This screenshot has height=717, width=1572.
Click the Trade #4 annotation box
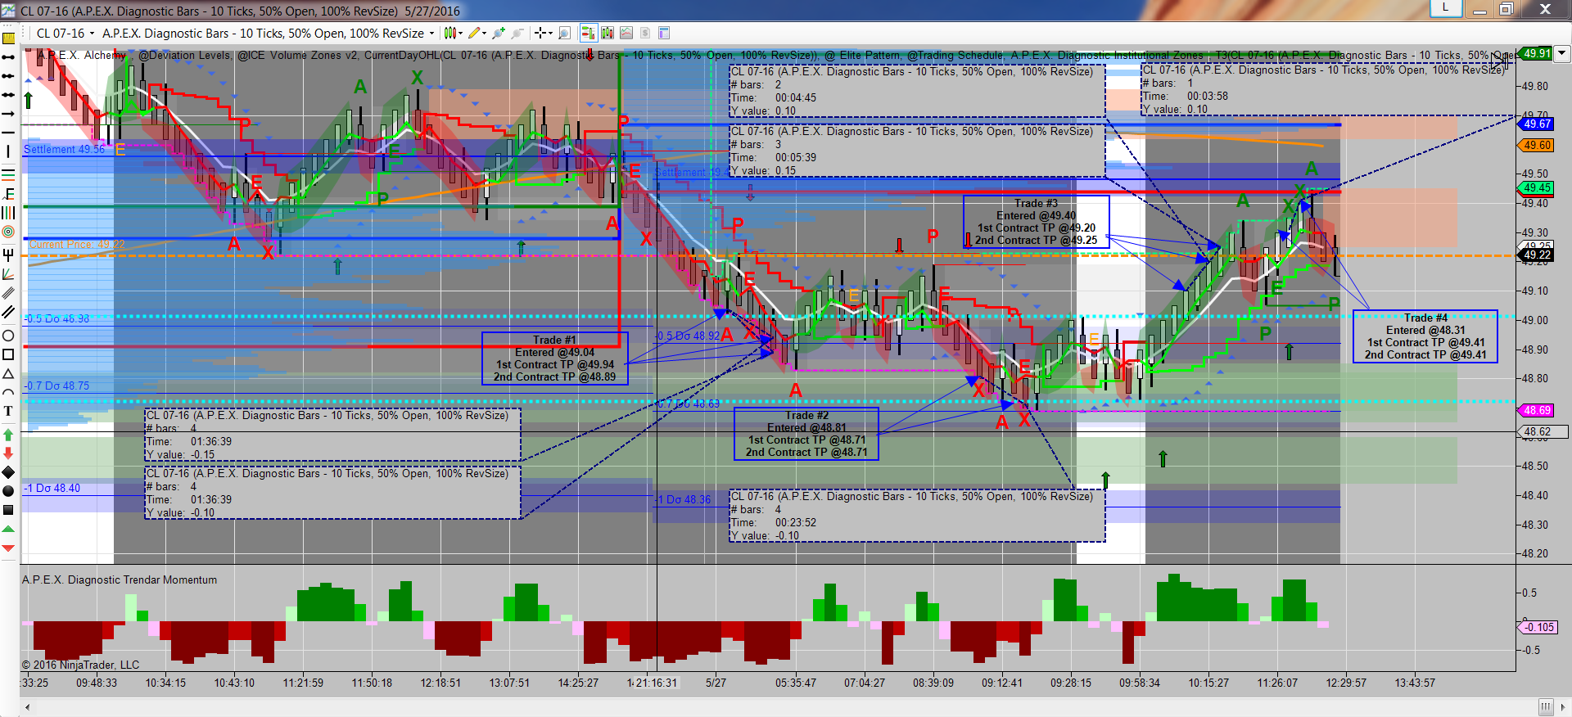coord(1425,336)
